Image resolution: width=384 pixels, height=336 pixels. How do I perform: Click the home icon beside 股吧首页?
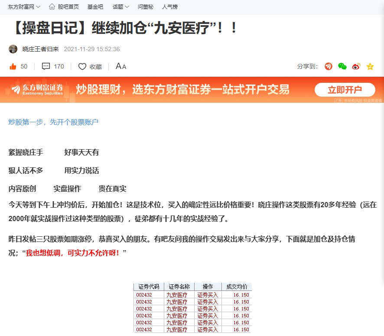tap(52, 7)
